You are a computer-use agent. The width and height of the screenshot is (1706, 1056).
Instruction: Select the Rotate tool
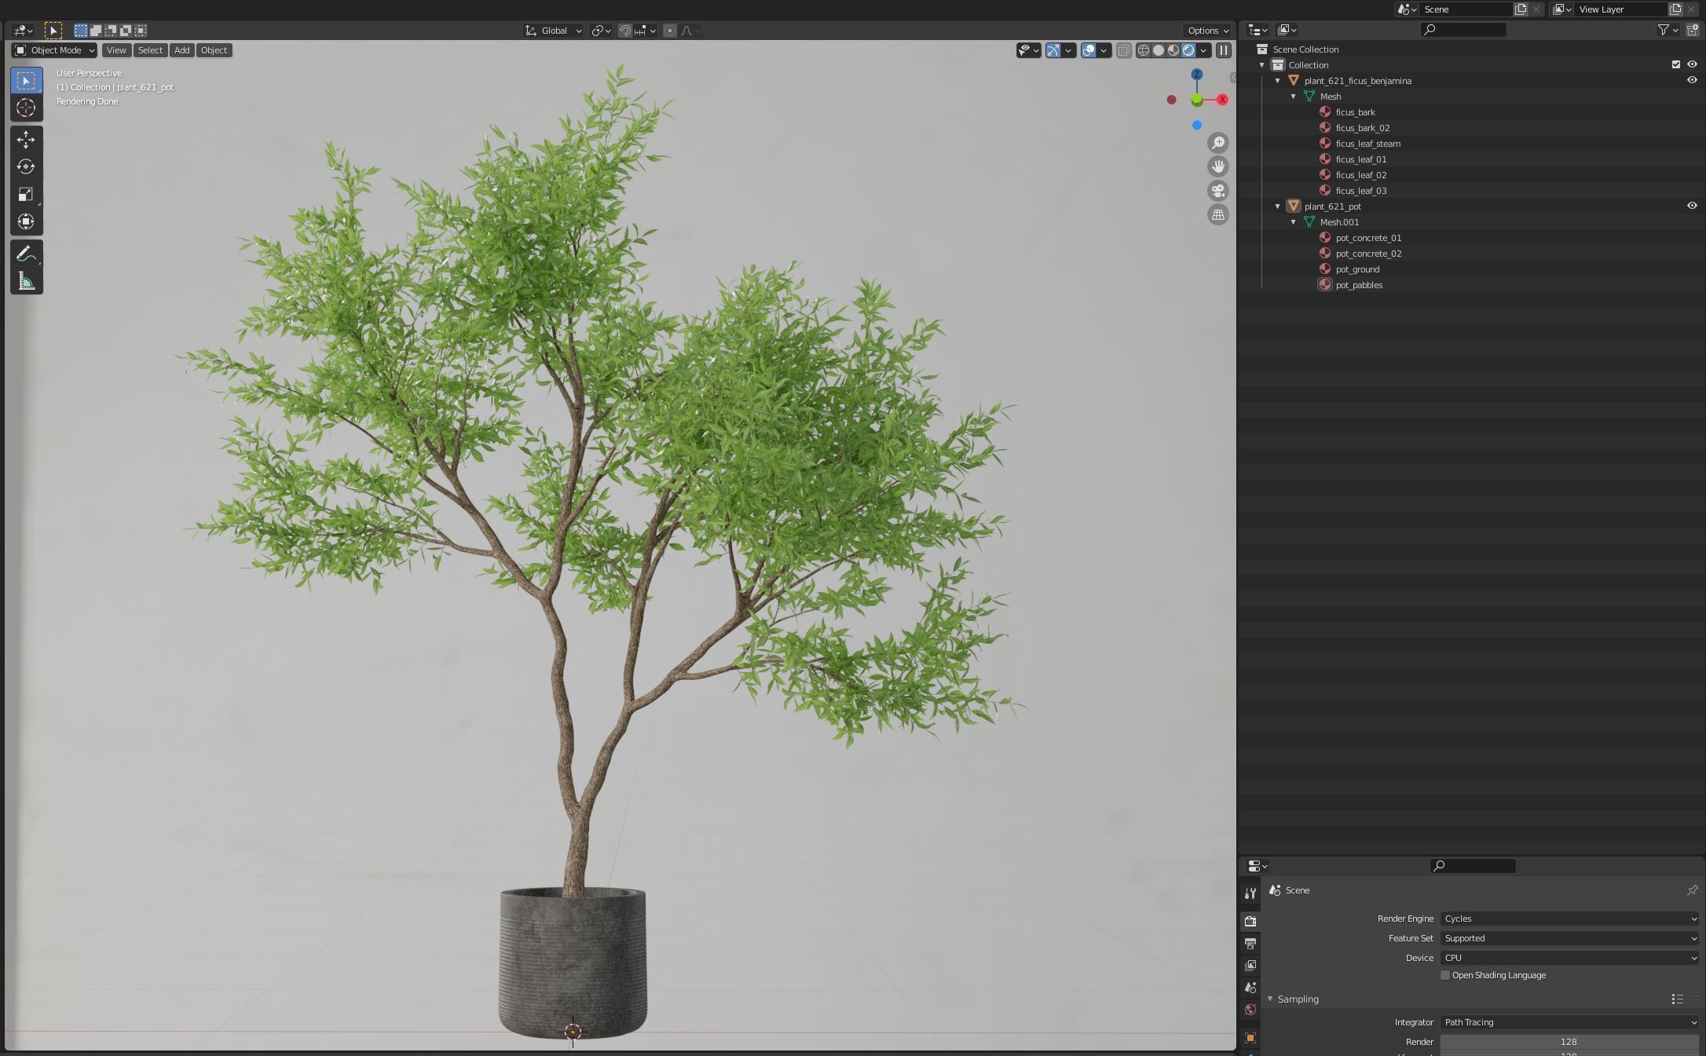(x=26, y=167)
